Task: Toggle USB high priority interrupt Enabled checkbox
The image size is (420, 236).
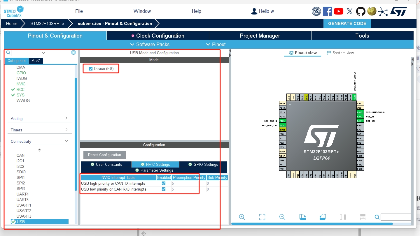Action: pos(164,184)
